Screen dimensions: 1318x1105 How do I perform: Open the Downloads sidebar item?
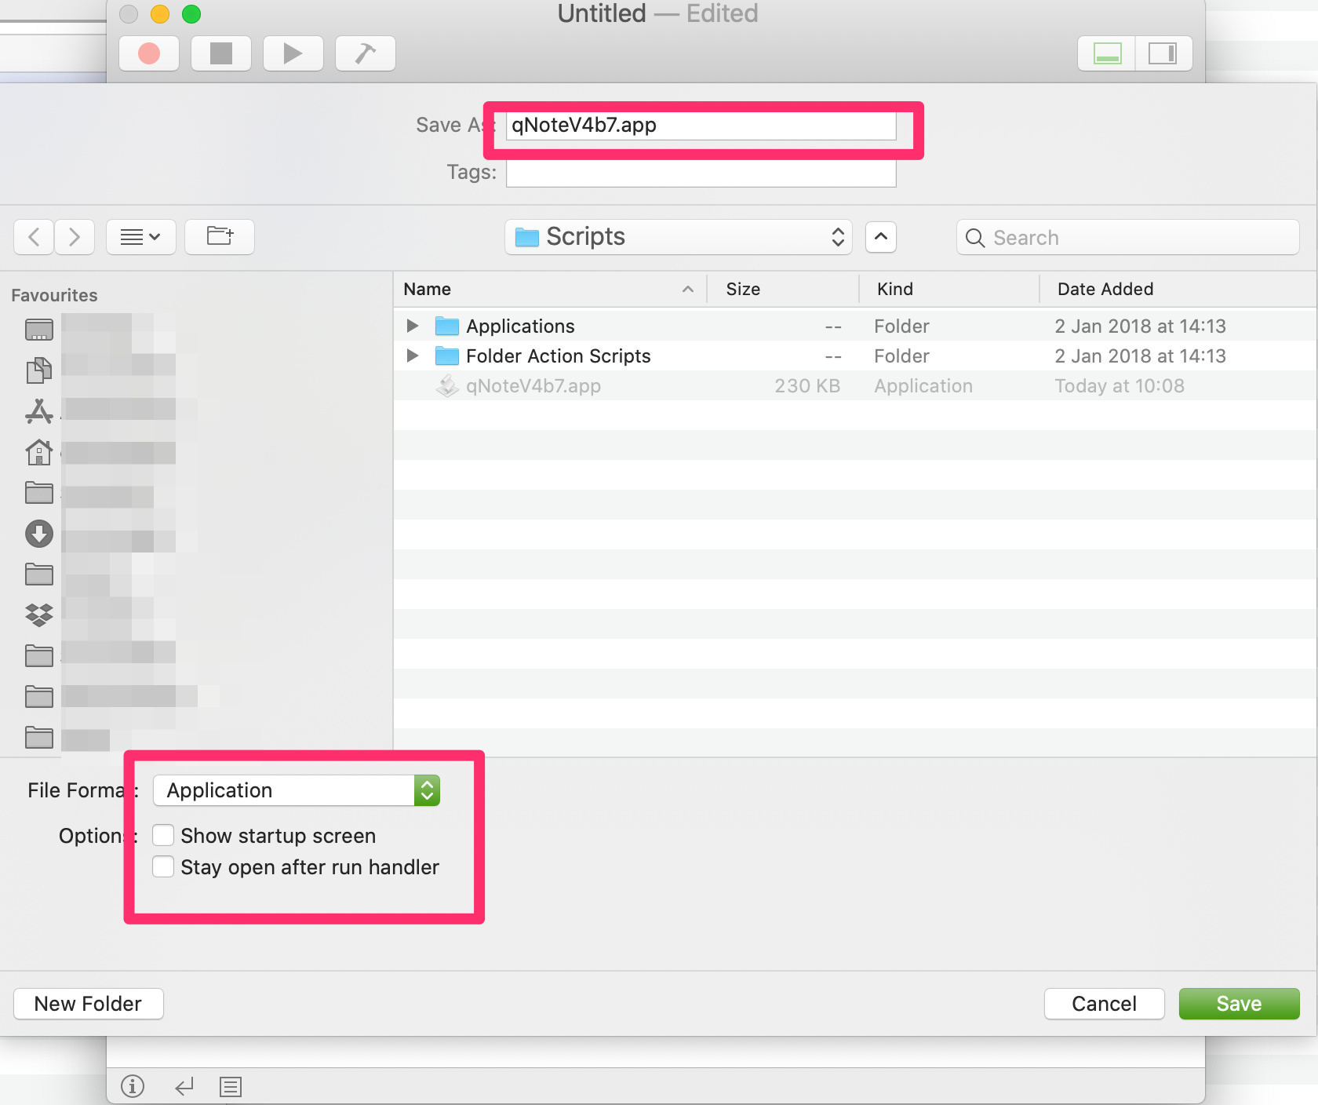[x=39, y=534]
